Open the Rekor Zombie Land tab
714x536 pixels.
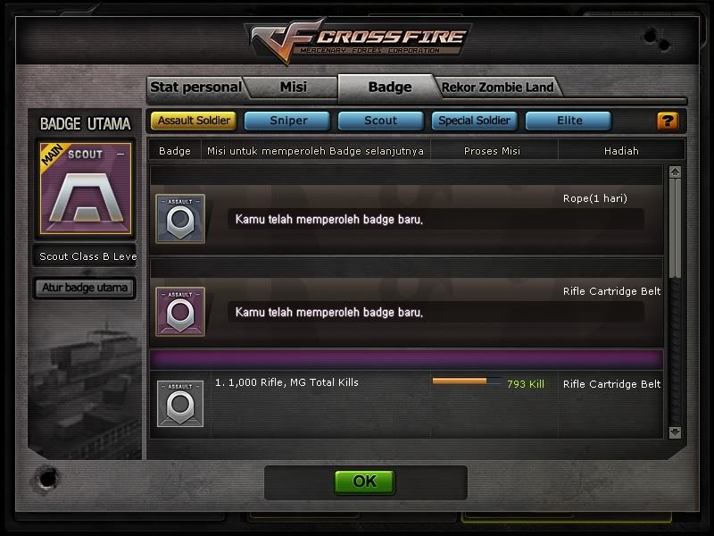pyautogui.click(x=498, y=87)
